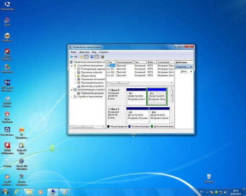The height and width of the screenshot is (196, 246).
Task: Select the (C:) 131,98 ГБ partition block
Action: pyautogui.click(x=157, y=96)
